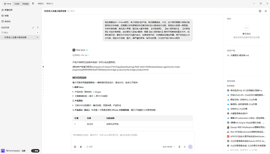
Task: Open the 帮助 menu
Action: pyautogui.click(x=50, y=4)
